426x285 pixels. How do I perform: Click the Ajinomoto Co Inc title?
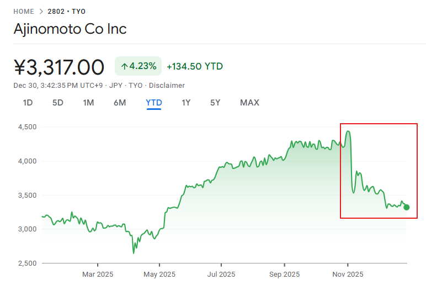point(70,29)
